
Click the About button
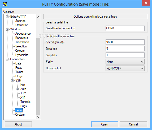coord(18,124)
